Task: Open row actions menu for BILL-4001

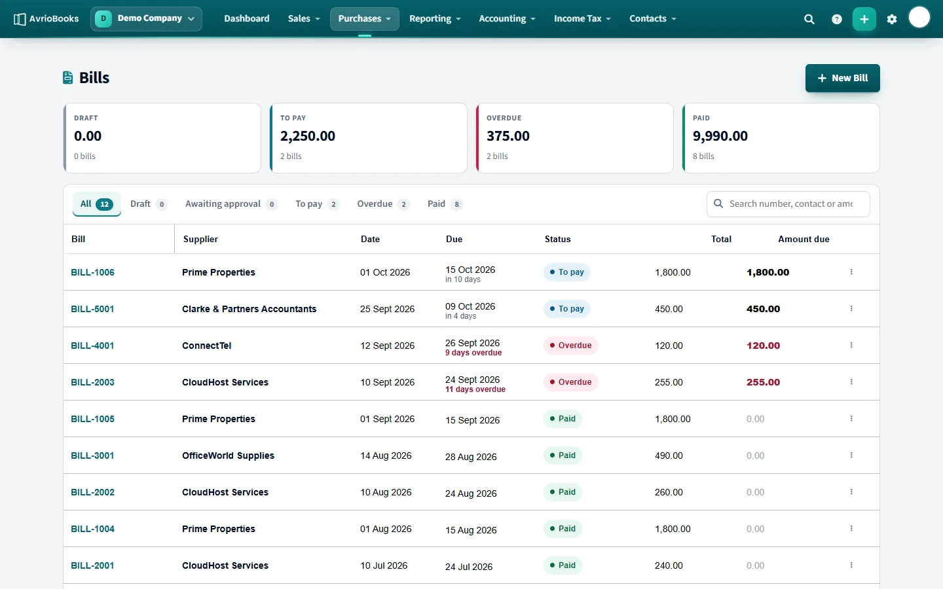Action: tap(851, 346)
